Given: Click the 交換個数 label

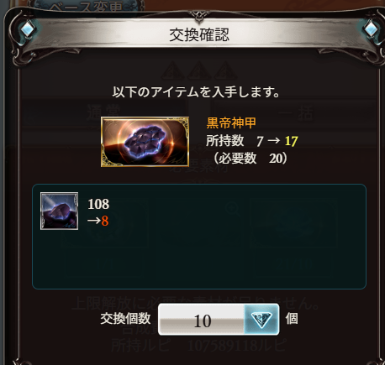Looking at the screenshot, I should coord(126,319).
